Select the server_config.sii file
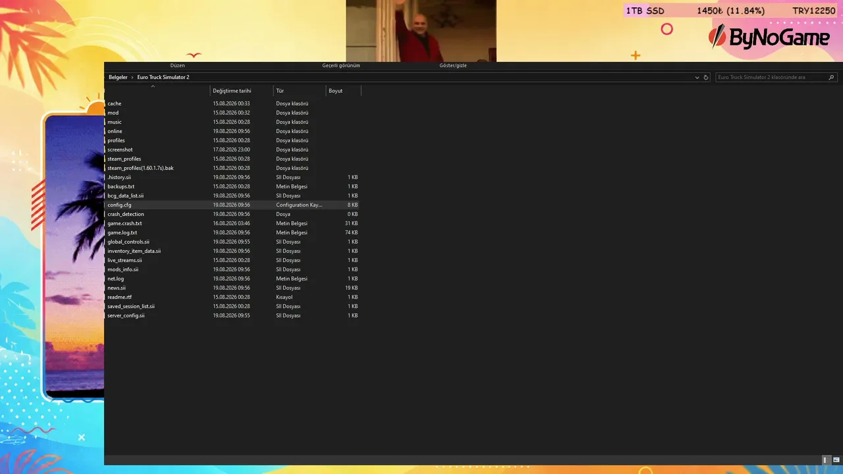843x474 pixels. [x=126, y=315]
